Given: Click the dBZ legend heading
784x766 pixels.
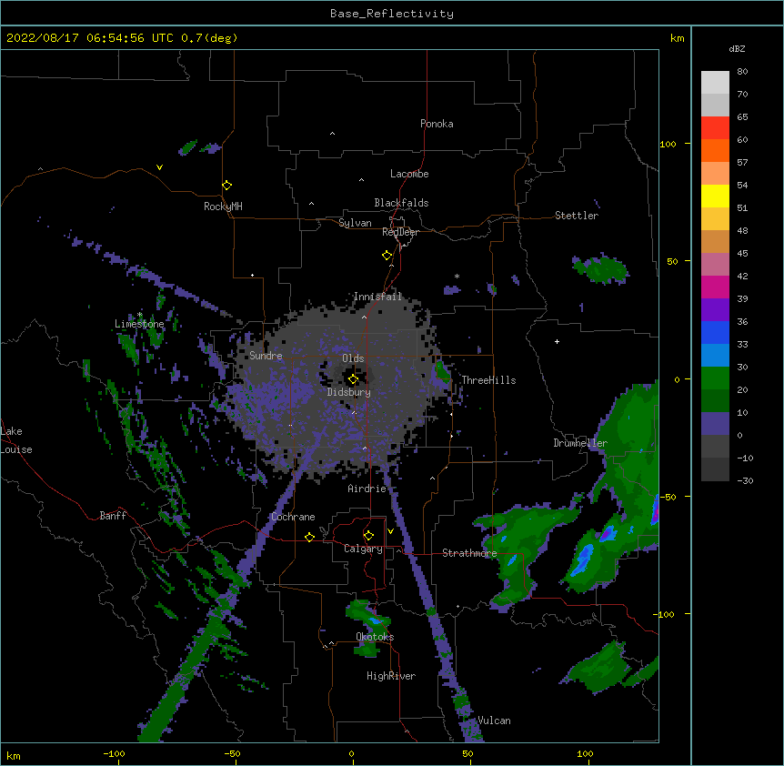Looking at the screenshot, I should (x=737, y=48).
